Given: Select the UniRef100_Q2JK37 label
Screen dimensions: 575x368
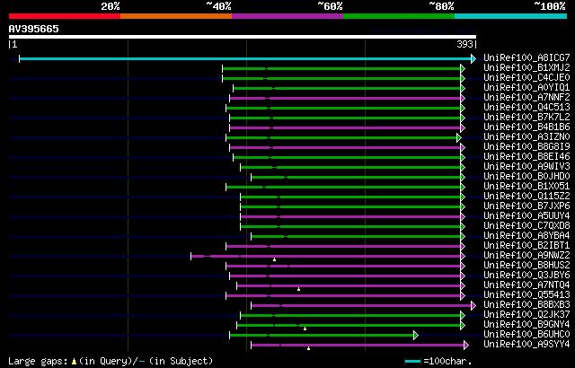Looking at the screenshot, I should (526, 314).
